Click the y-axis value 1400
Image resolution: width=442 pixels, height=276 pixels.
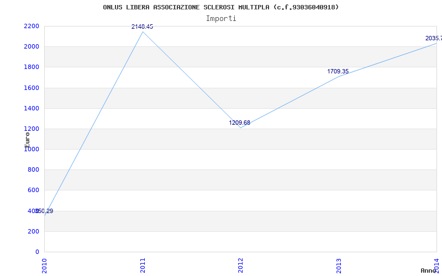(x=31, y=108)
